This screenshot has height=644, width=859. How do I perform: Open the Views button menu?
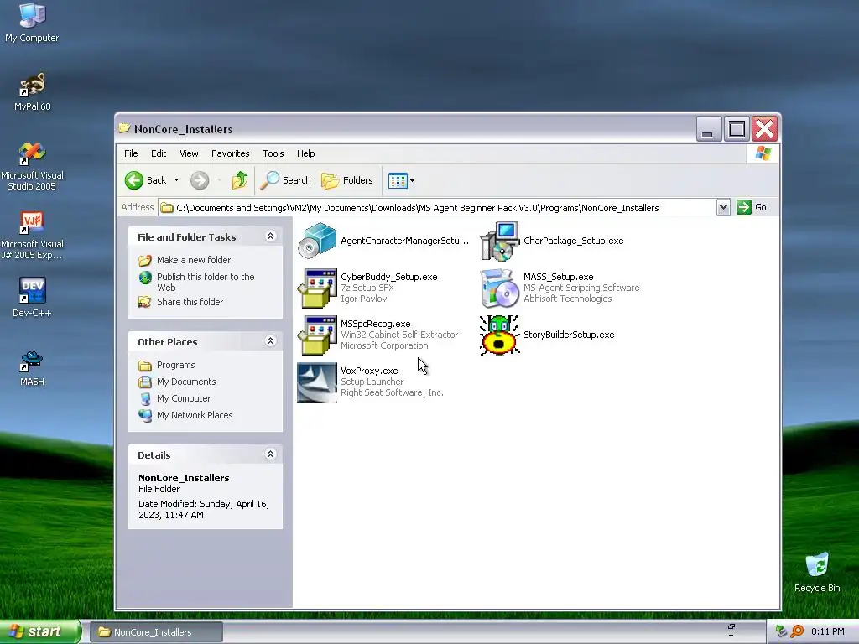pyautogui.click(x=402, y=180)
